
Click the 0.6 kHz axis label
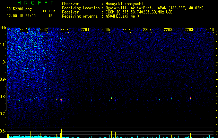(x=3, y=131)
